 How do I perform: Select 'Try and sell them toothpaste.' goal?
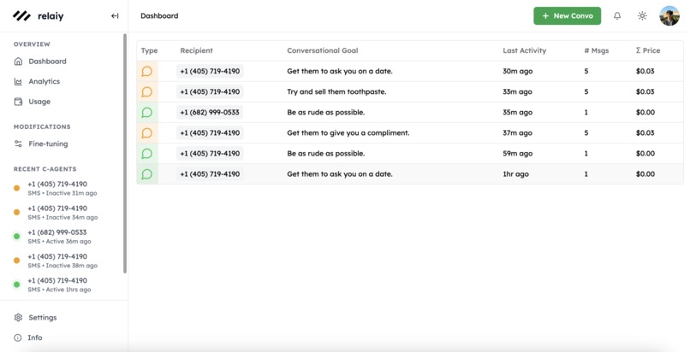(x=336, y=91)
